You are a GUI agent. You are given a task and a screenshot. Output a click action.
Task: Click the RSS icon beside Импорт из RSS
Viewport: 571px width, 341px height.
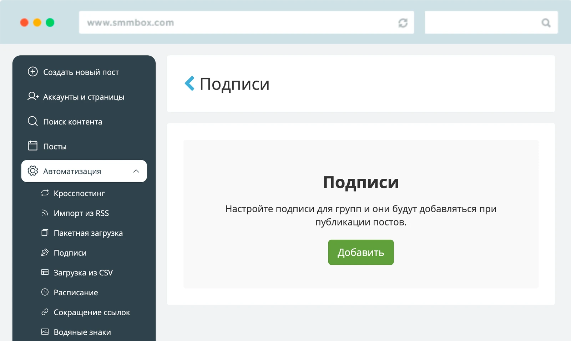tap(44, 213)
